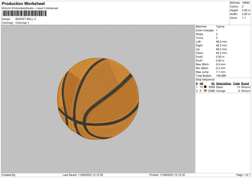
Task: Click the 'Created By:' footer label
Action: [9, 175]
